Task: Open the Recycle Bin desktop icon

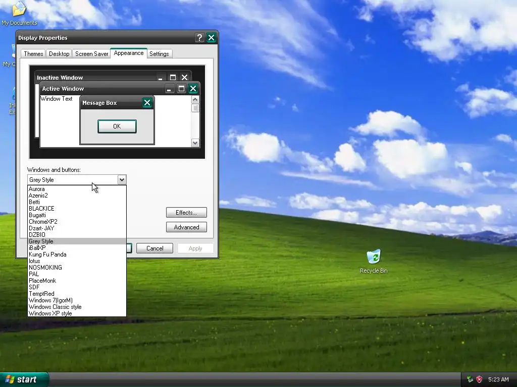Action: pyautogui.click(x=374, y=261)
